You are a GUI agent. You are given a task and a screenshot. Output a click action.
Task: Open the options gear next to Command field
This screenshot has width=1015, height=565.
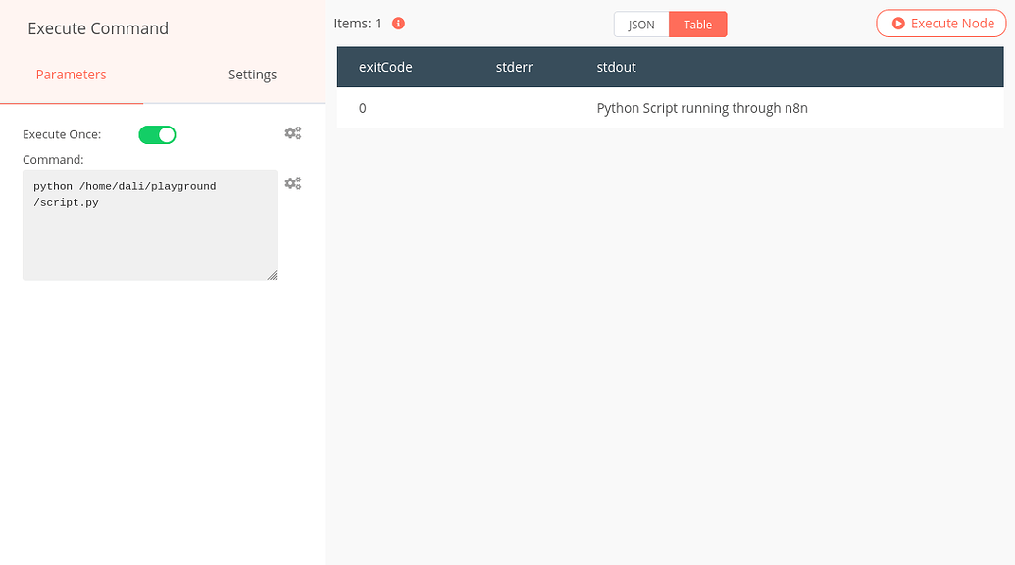pyautogui.click(x=292, y=183)
